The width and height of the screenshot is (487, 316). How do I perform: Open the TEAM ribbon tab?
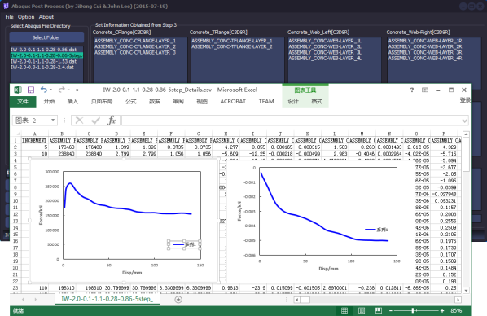pos(266,101)
